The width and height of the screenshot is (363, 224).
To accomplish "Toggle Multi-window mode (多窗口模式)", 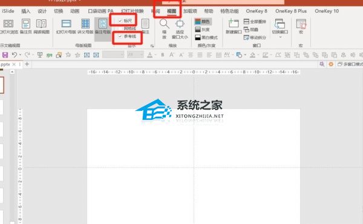I will point(350,64).
